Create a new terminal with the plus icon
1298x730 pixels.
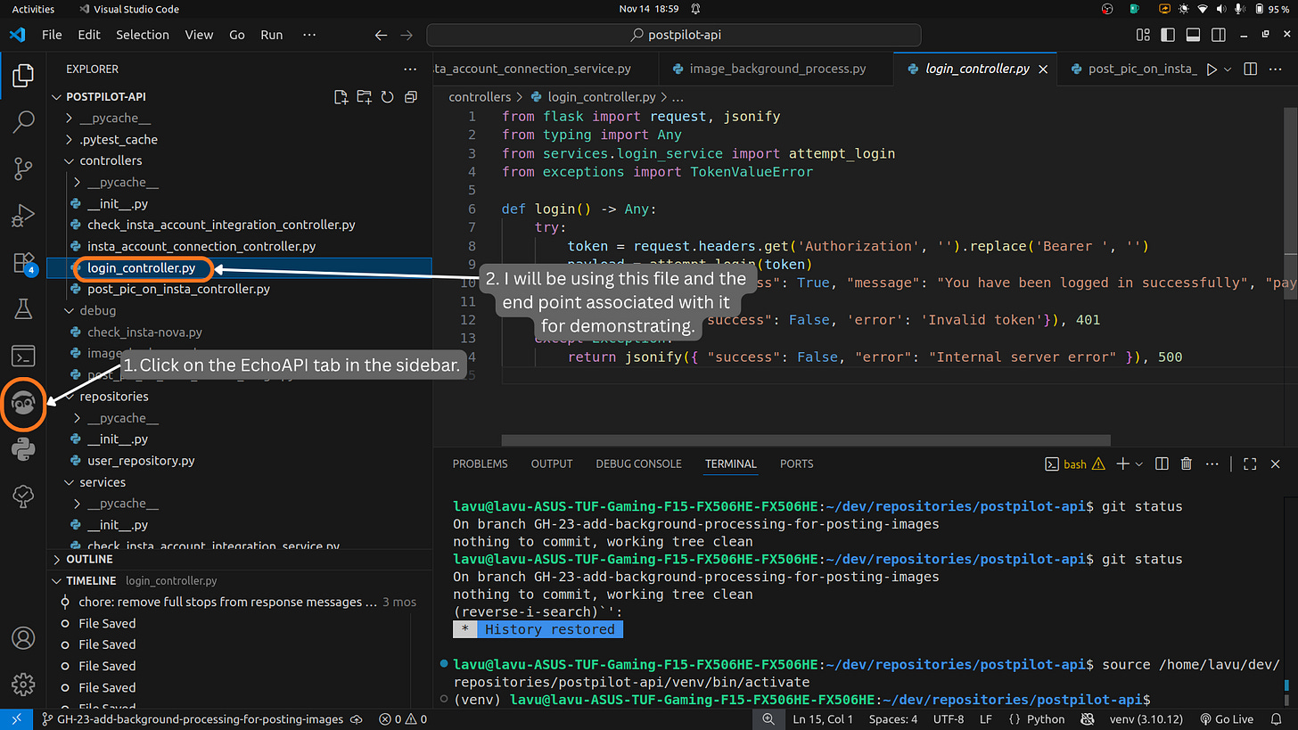point(1123,463)
